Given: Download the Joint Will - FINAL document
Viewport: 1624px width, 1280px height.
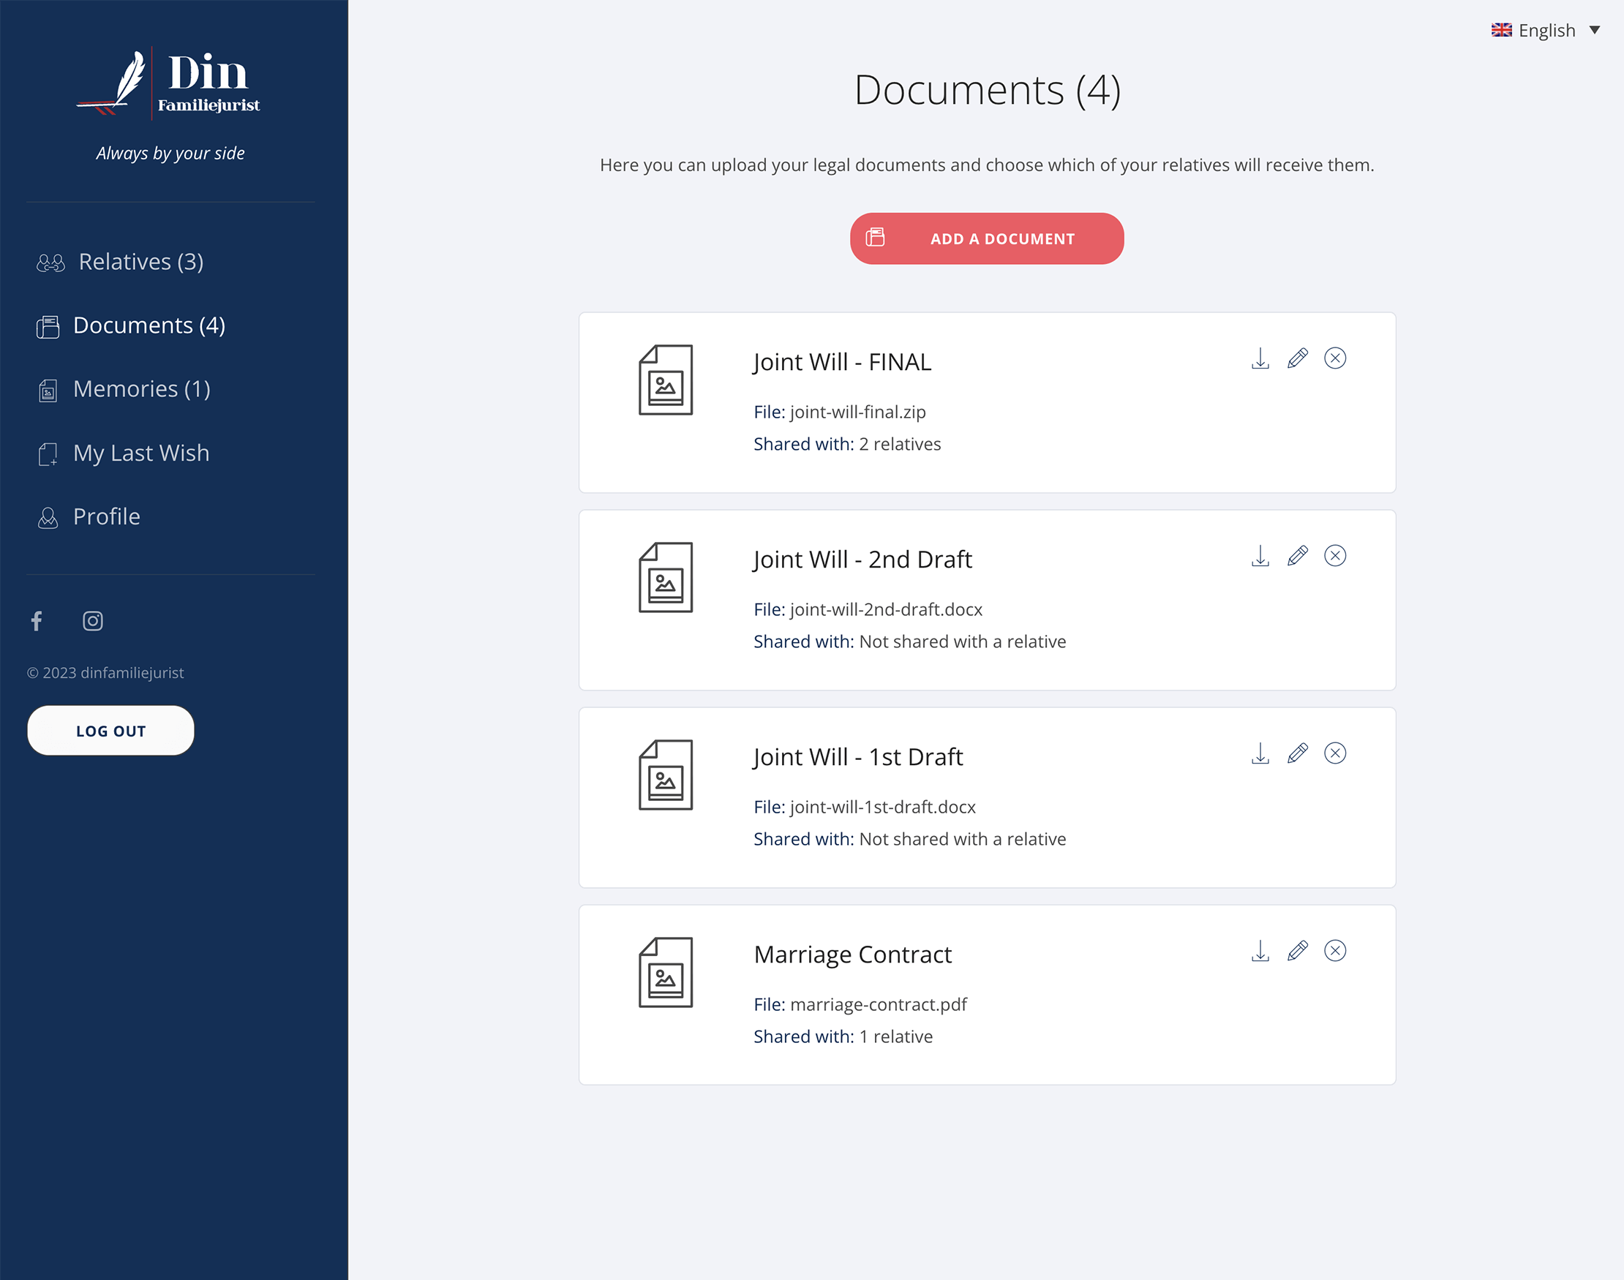Looking at the screenshot, I should coord(1260,358).
